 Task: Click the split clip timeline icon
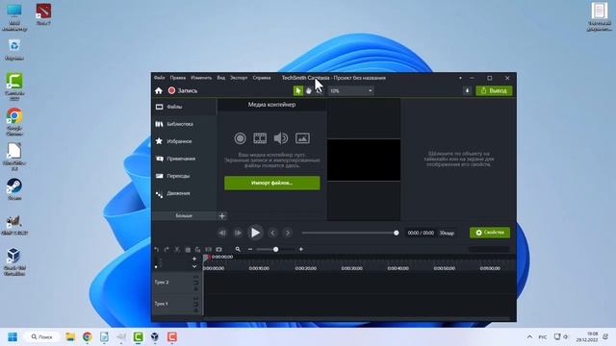(209, 250)
